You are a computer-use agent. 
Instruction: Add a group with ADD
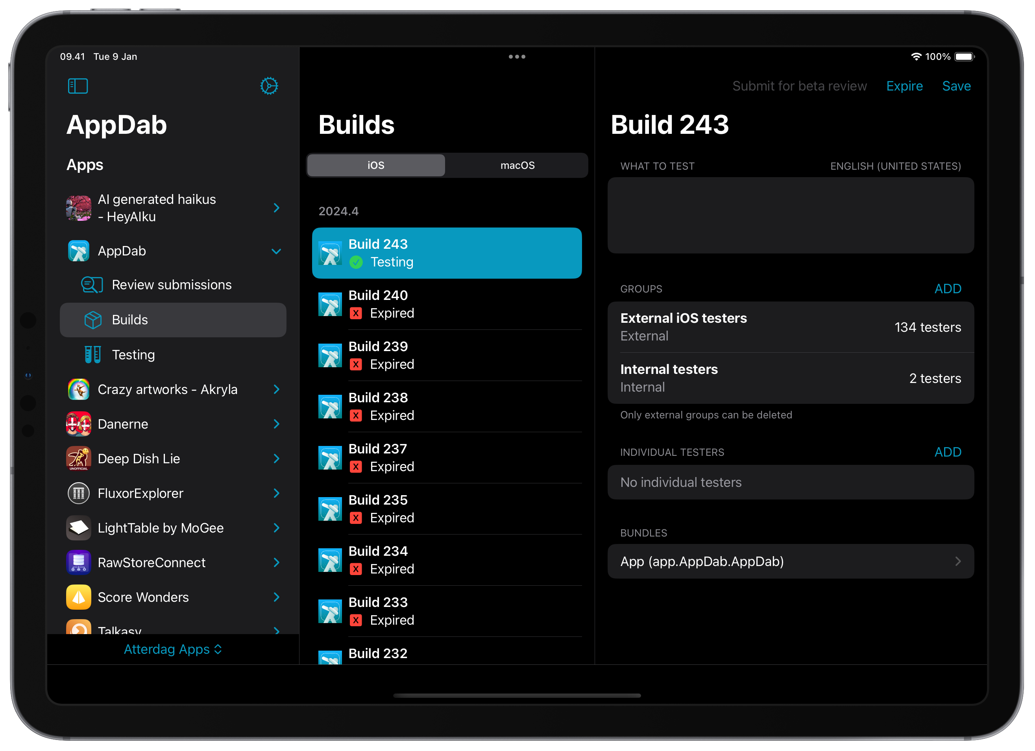click(x=947, y=289)
